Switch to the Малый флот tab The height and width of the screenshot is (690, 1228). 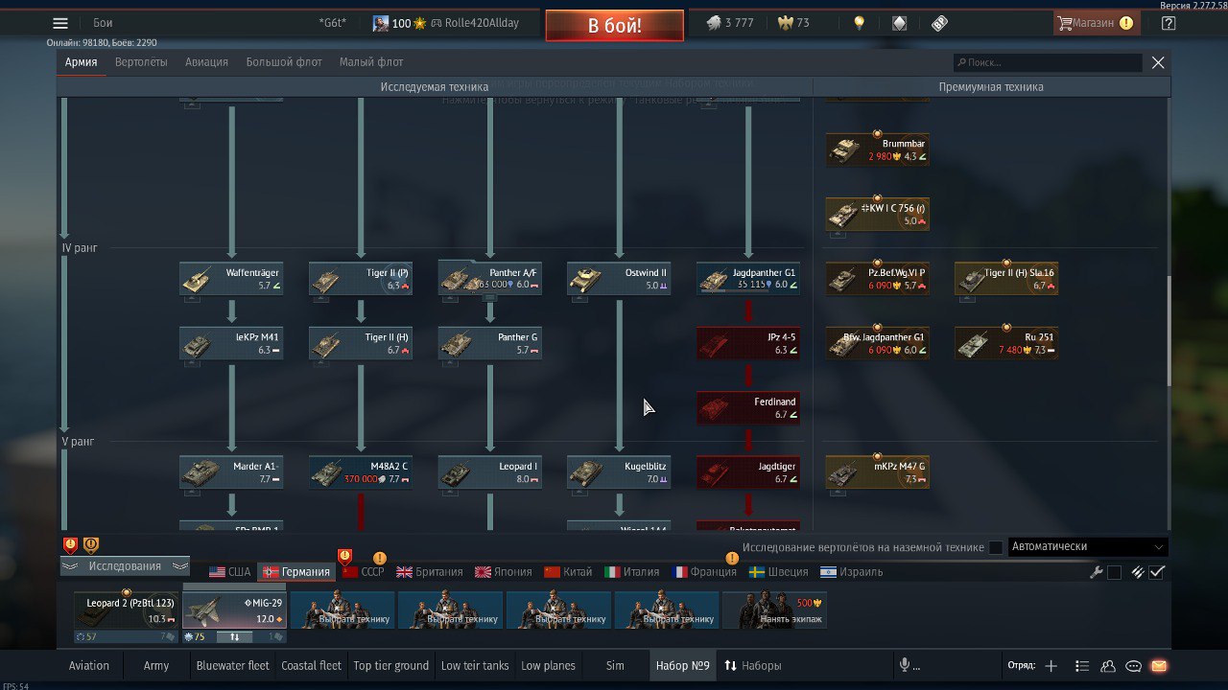[x=371, y=62]
